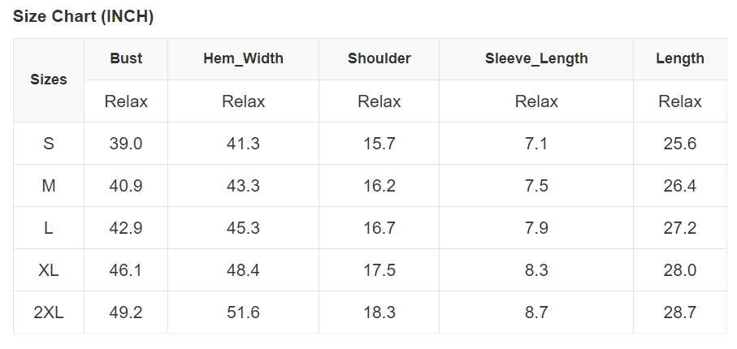Click the Hem_Width column header
The width and height of the screenshot is (737, 349).
click(243, 58)
